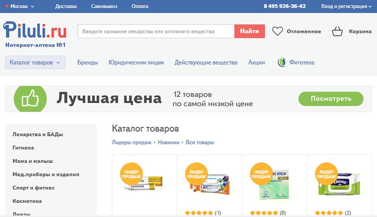Open the Гигиена category
The width and height of the screenshot is (377, 217).
click(23, 148)
